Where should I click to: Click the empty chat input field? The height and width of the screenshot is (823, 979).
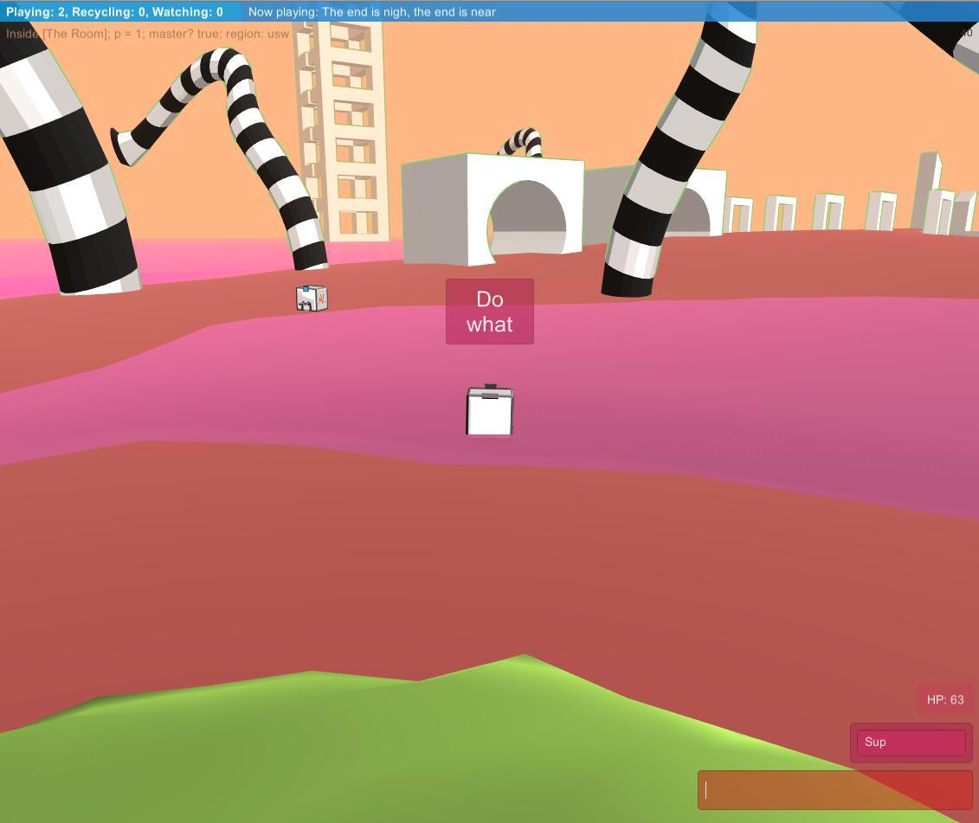pyautogui.click(x=834, y=790)
